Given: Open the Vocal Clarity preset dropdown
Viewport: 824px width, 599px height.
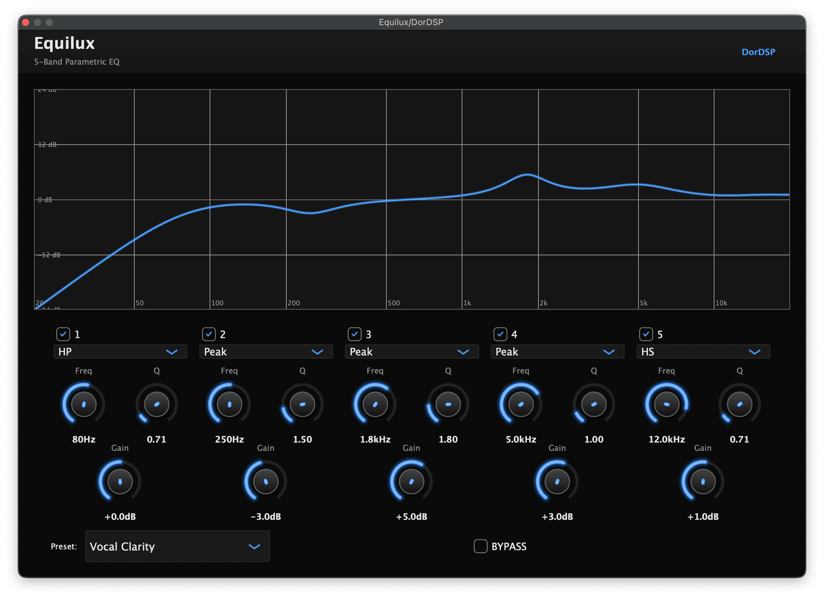Looking at the screenshot, I should [177, 546].
